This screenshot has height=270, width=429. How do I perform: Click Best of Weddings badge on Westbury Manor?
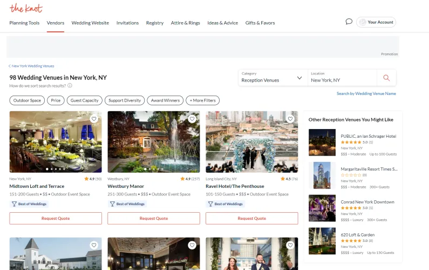click(x=127, y=204)
